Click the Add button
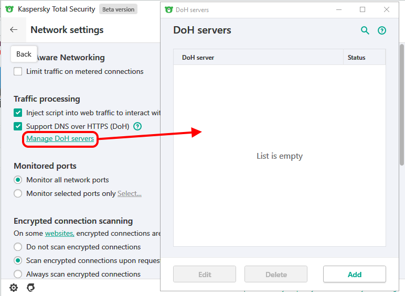This screenshot has width=405, height=296. [x=355, y=275]
